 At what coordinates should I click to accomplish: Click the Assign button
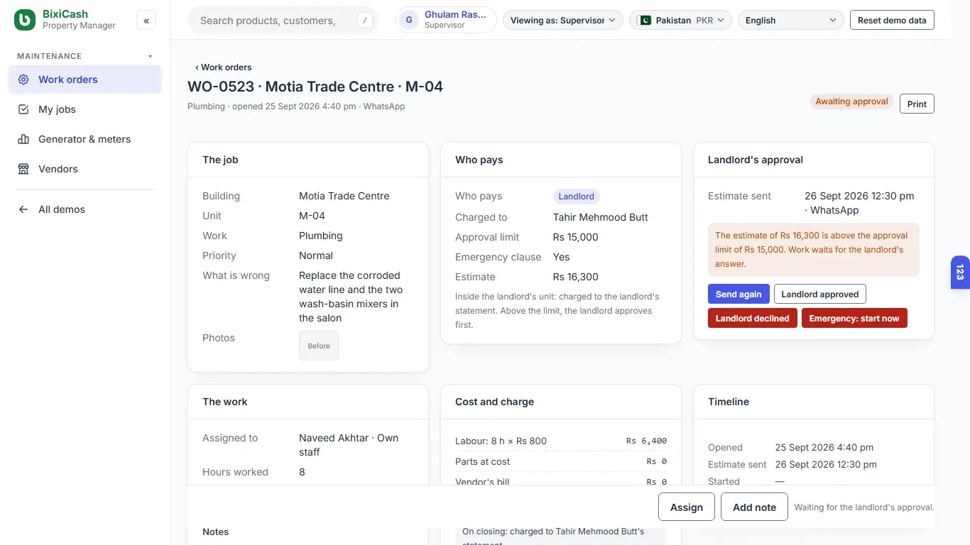[x=687, y=507]
